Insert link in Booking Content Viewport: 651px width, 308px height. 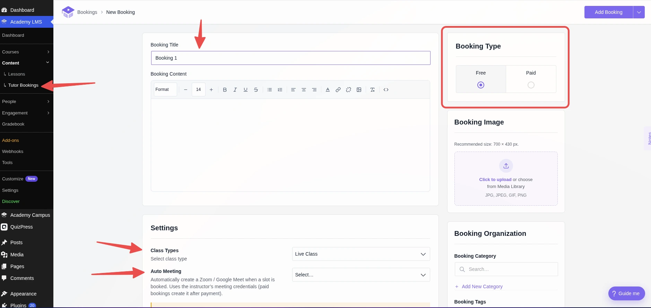tap(338, 90)
